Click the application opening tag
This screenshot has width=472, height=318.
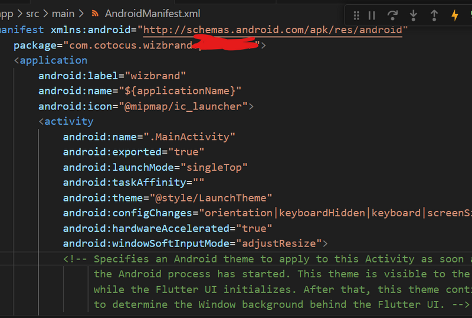[x=53, y=60]
